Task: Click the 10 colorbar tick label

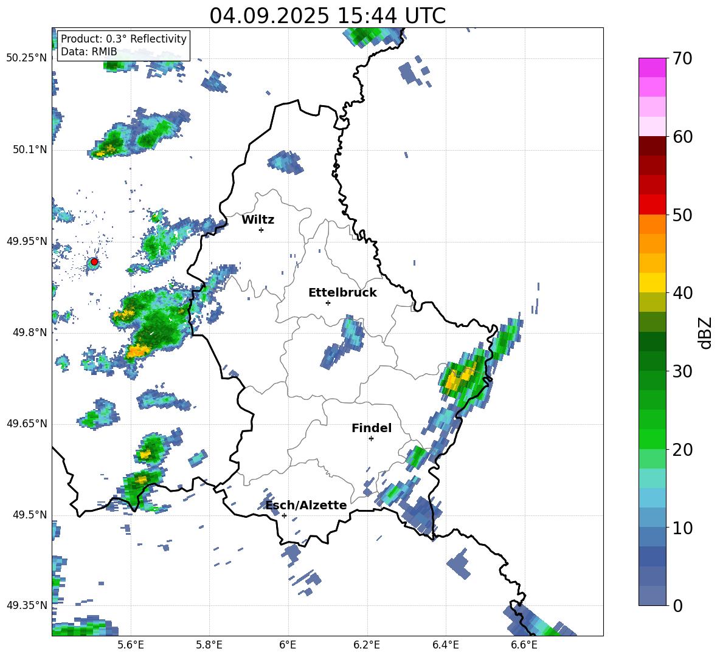Action: pyautogui.click(x=682, y=528)
